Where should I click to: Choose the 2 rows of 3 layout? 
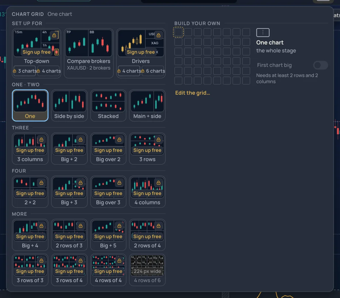(x=69, y=235)
